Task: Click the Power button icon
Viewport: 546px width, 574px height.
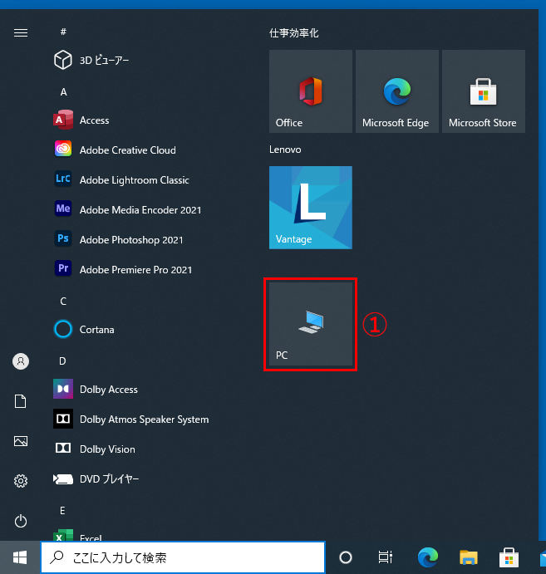Action: coord(21,521)
